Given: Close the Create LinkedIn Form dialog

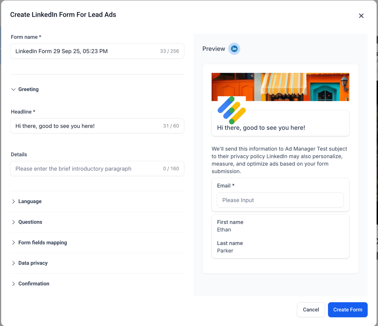Looking at the screenshot, I should (361, 16).
